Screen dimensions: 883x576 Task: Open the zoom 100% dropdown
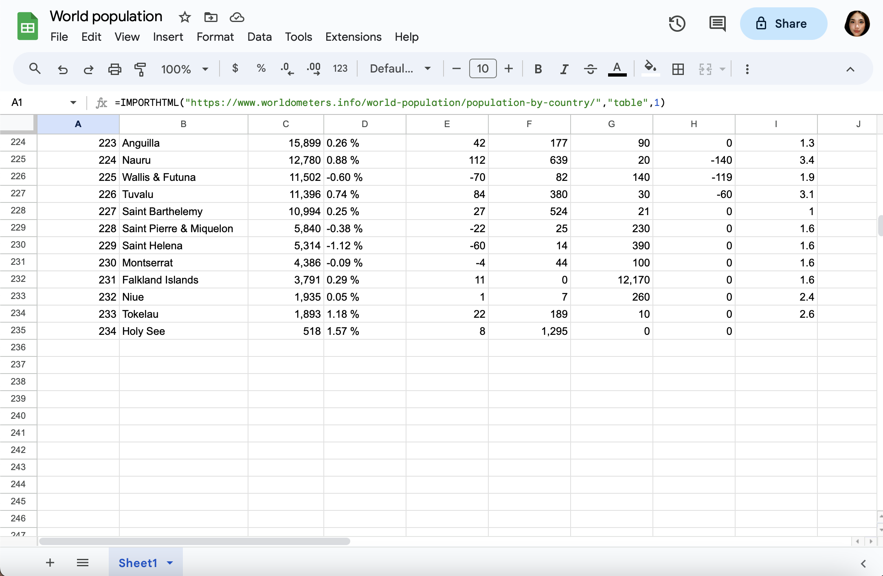pyautogui.click(x=185, y=69)
